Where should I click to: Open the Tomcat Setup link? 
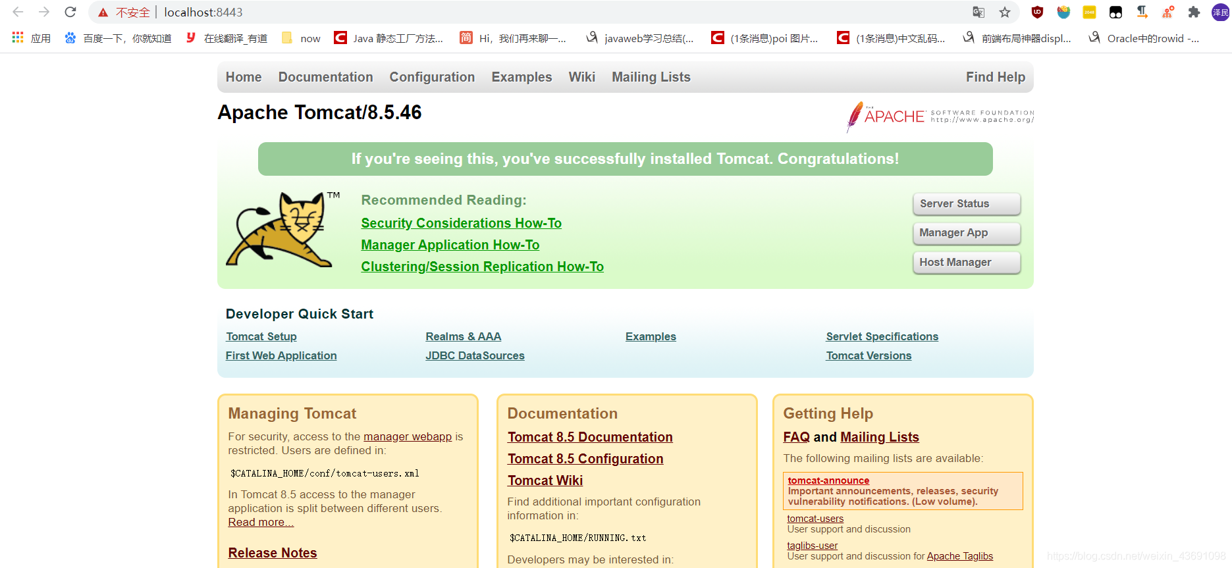[261, 336]
